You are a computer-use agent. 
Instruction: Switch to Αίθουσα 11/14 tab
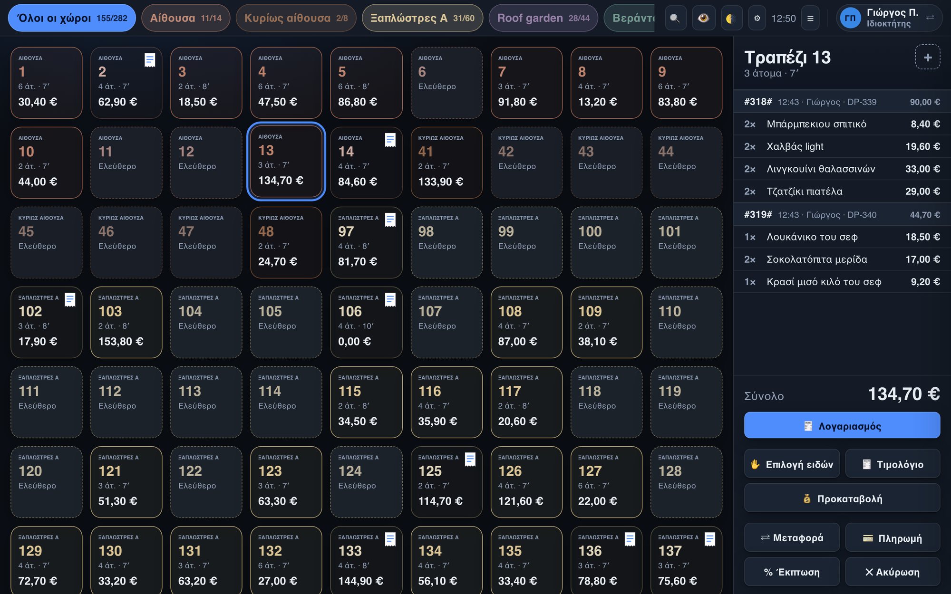click(x=186, y=18)
